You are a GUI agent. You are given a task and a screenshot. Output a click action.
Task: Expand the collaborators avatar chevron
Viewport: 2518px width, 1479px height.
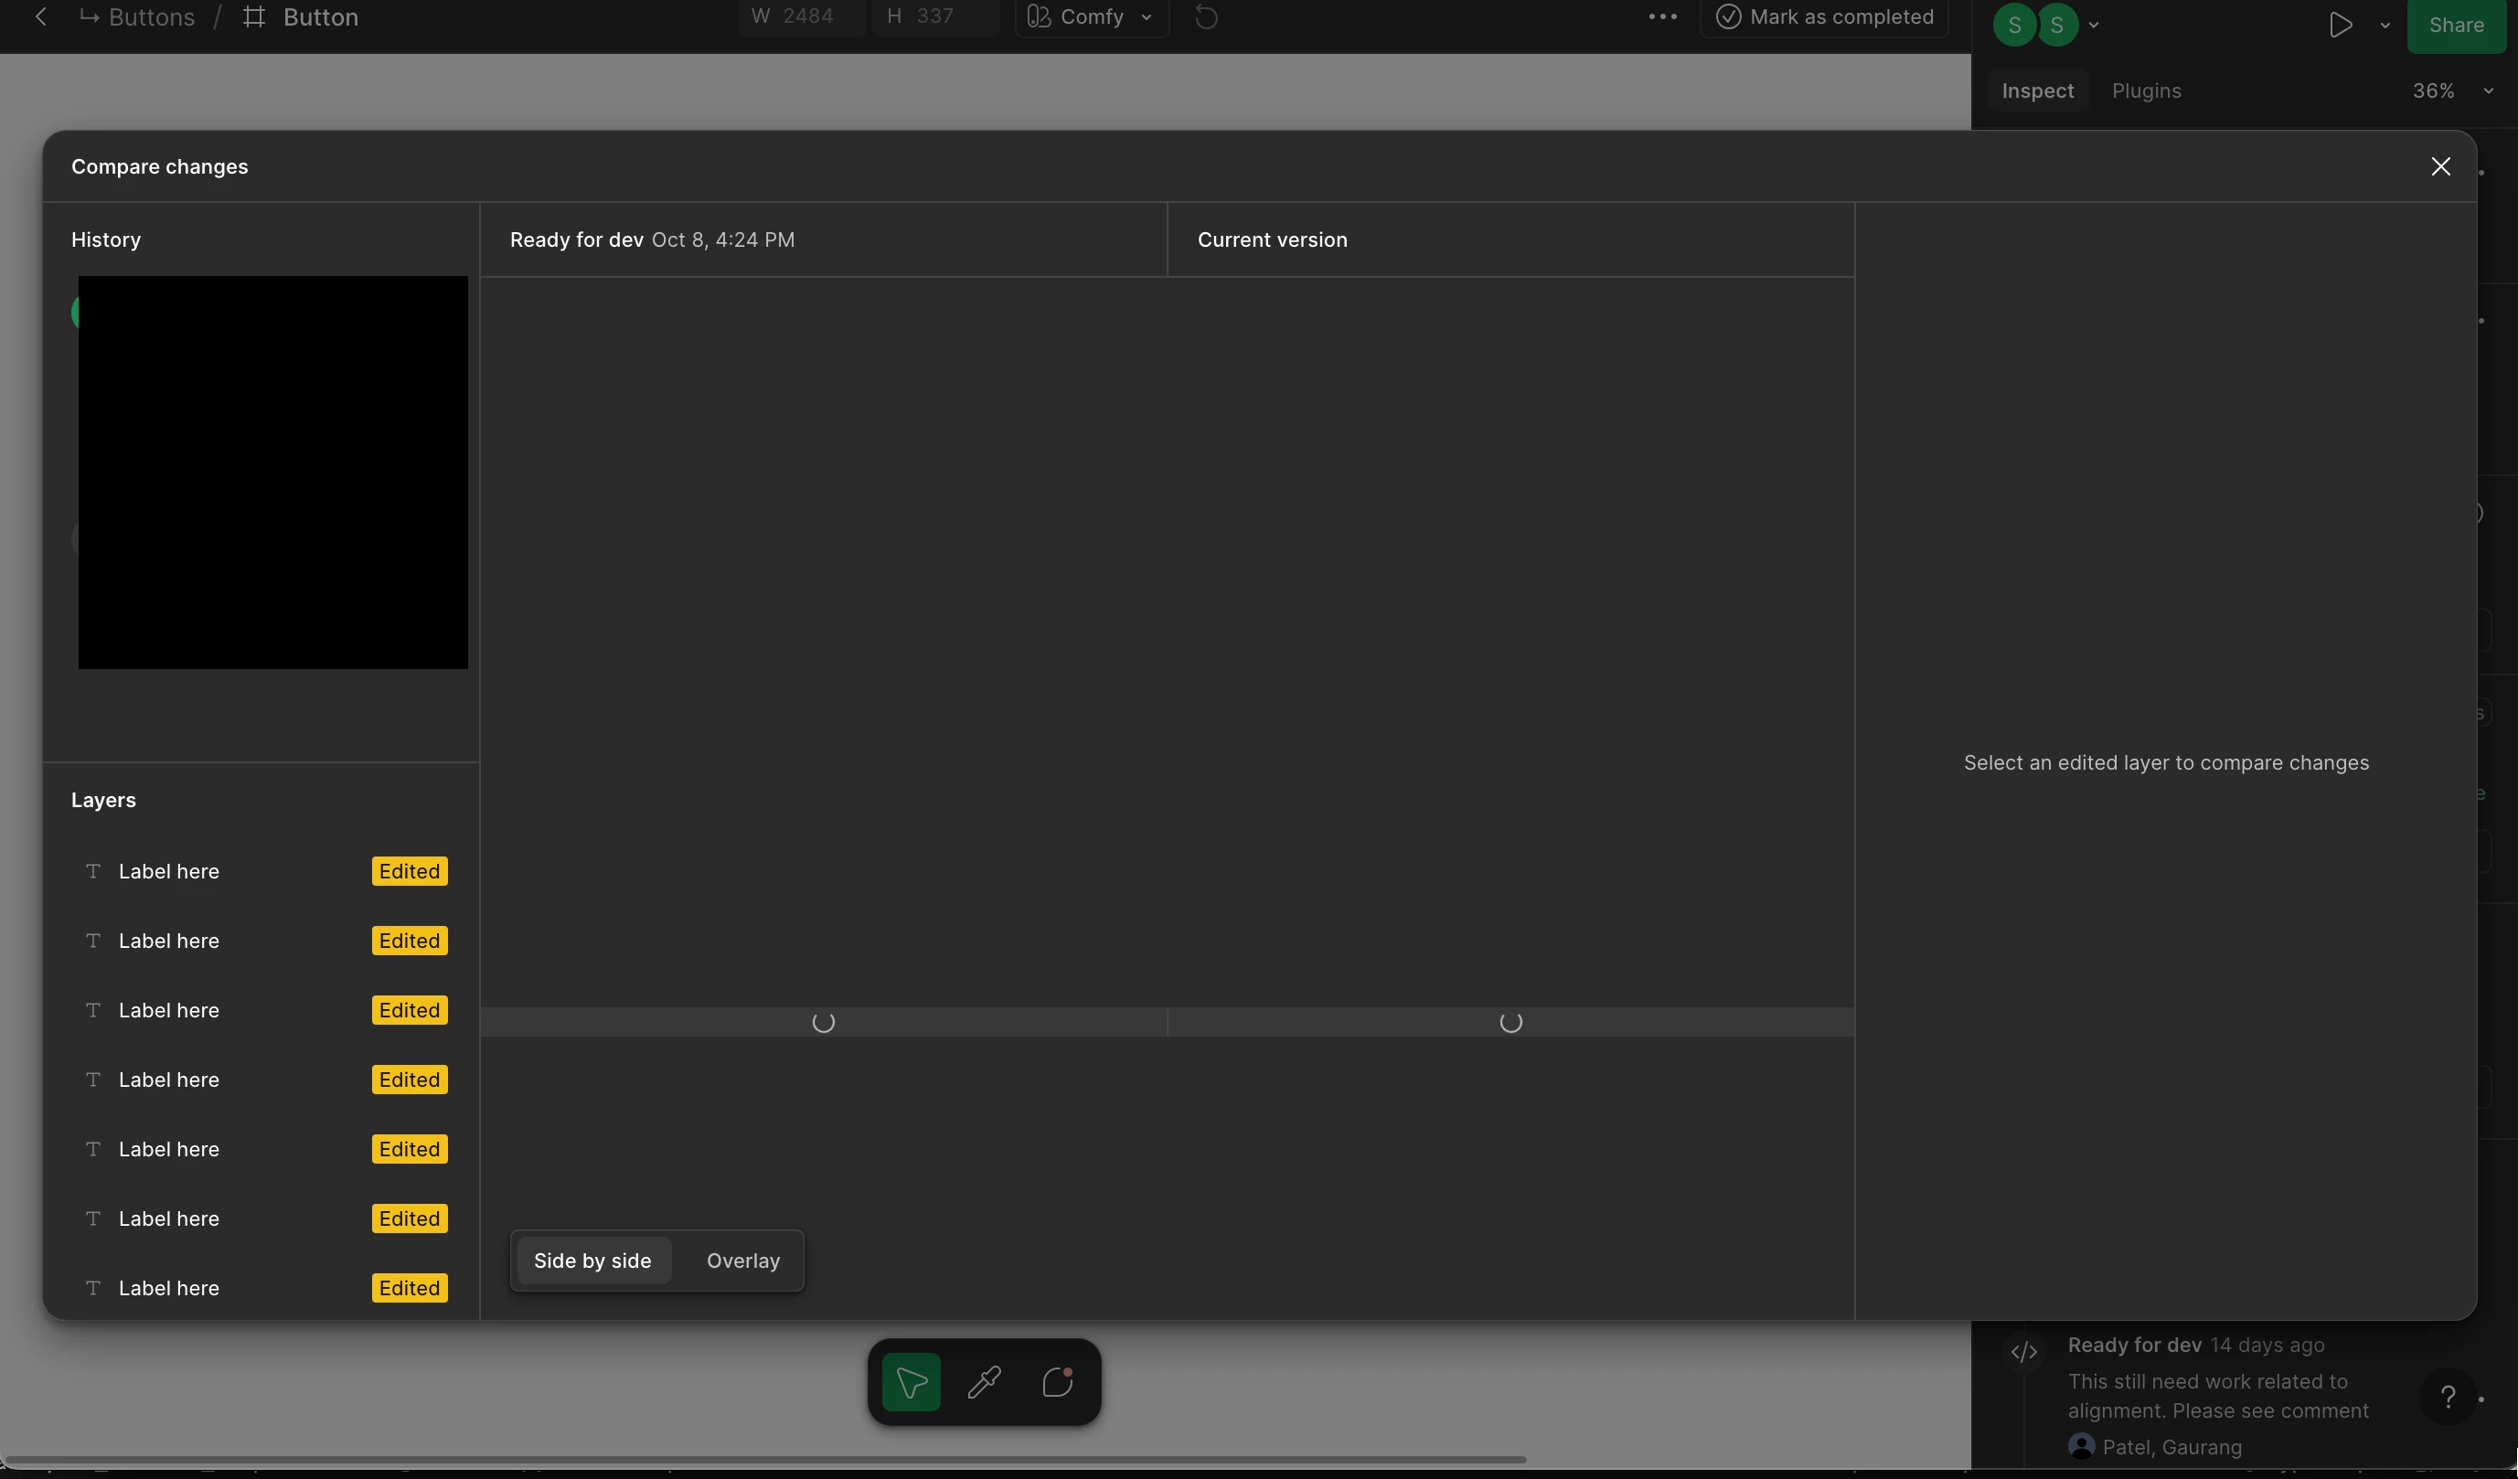2094,25
